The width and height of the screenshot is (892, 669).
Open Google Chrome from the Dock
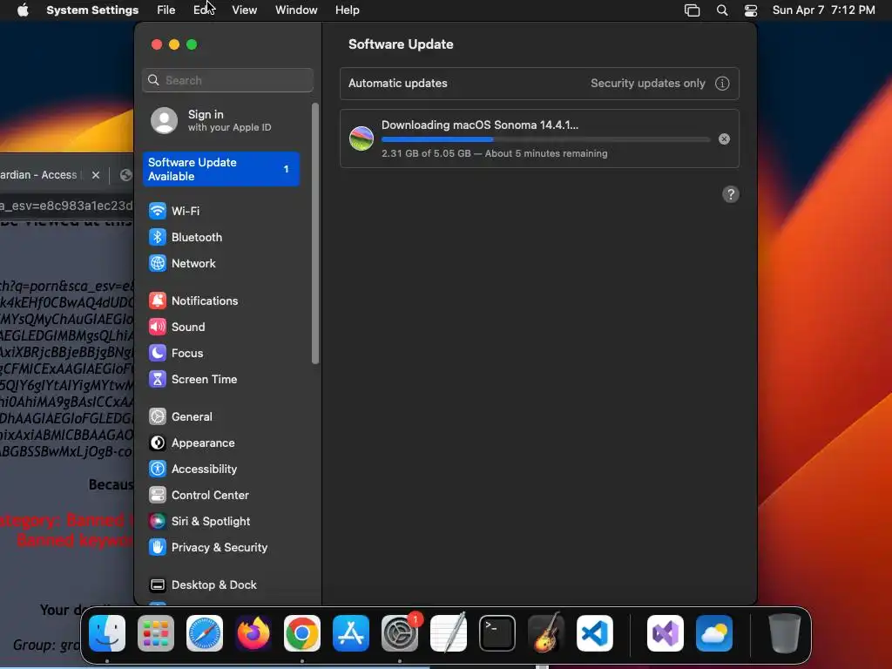point(302,633)
